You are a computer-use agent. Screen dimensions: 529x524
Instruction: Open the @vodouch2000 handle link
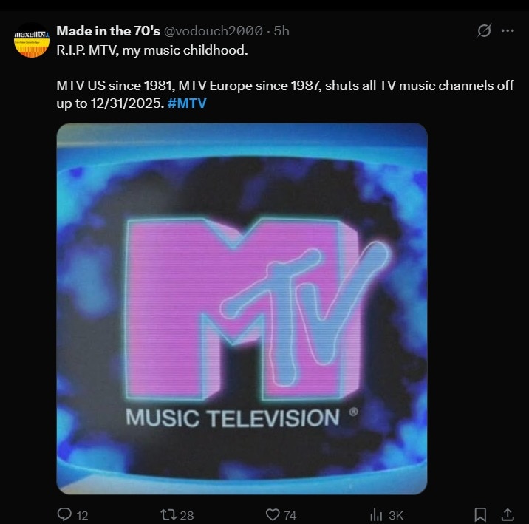point(214,31)
